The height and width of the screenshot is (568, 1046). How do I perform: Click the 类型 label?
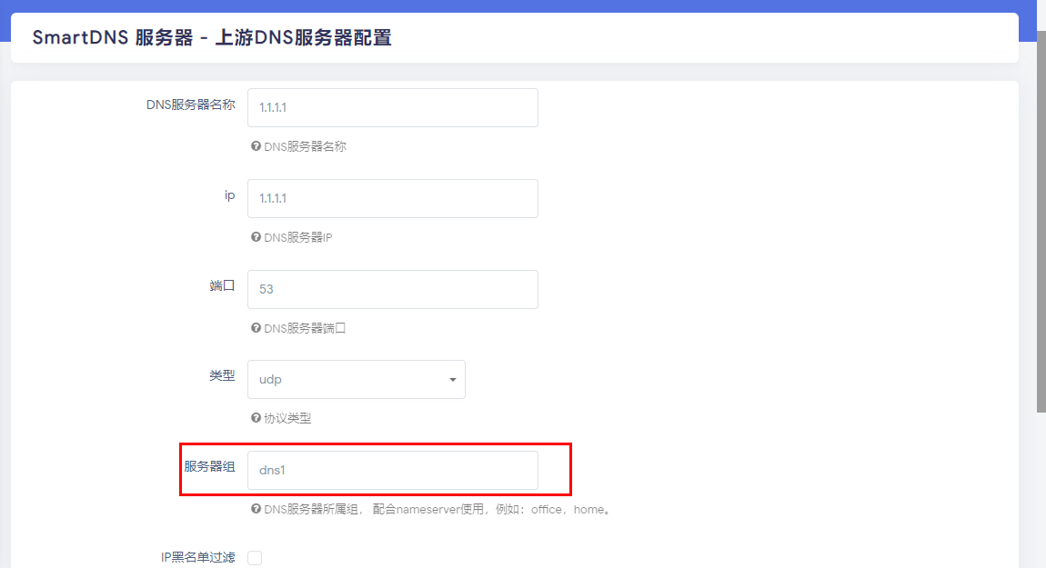pos(222,376)
